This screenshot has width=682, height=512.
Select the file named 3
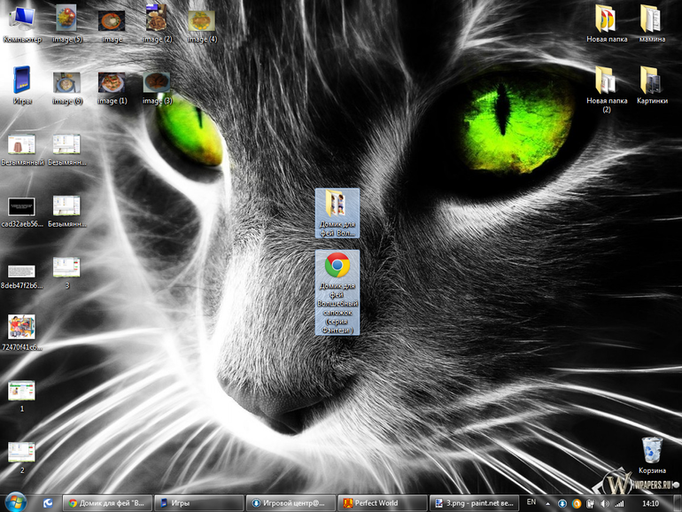tap(66, 273)
